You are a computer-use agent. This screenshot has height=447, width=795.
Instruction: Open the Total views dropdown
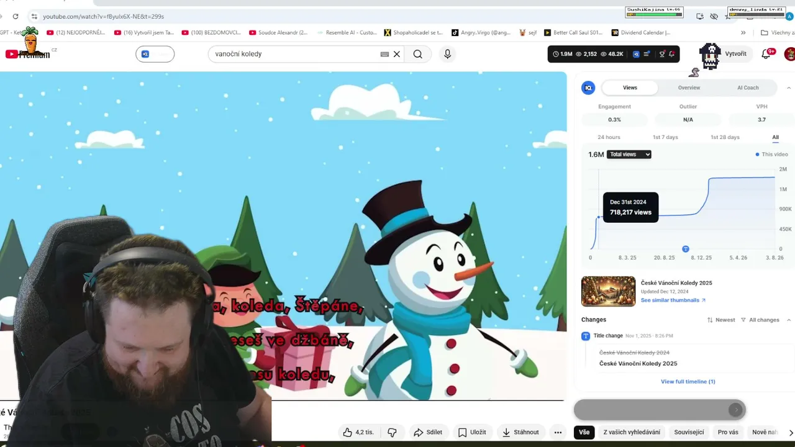point(629,155)
